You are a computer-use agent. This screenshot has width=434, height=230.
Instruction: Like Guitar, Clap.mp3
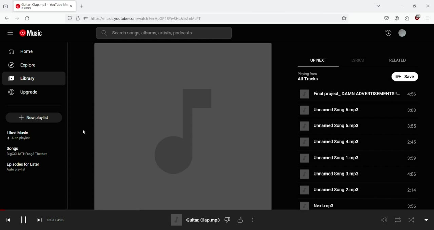[240, 220]
